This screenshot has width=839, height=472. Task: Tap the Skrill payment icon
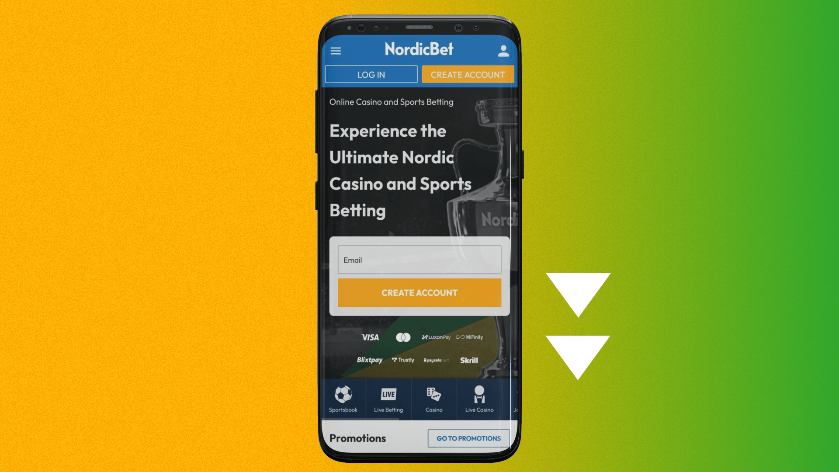[468, 360]
